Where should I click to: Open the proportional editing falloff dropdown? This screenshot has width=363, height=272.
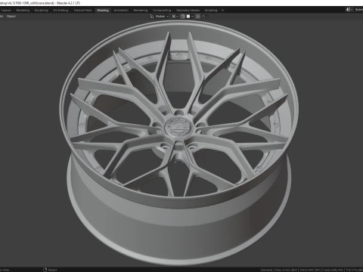(204, 17)
